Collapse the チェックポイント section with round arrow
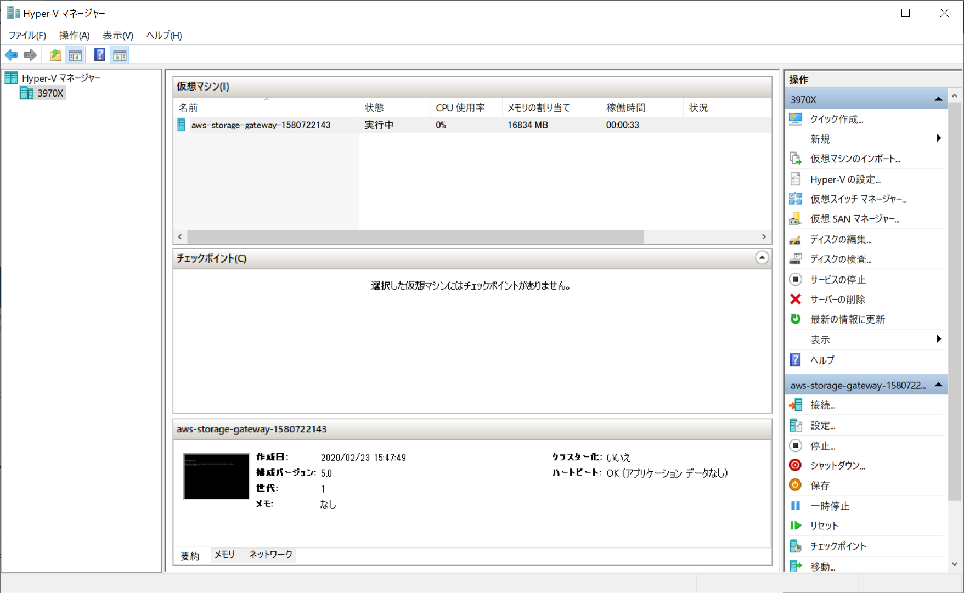This screenshot has height=593, width=964. tap(762, 258)
